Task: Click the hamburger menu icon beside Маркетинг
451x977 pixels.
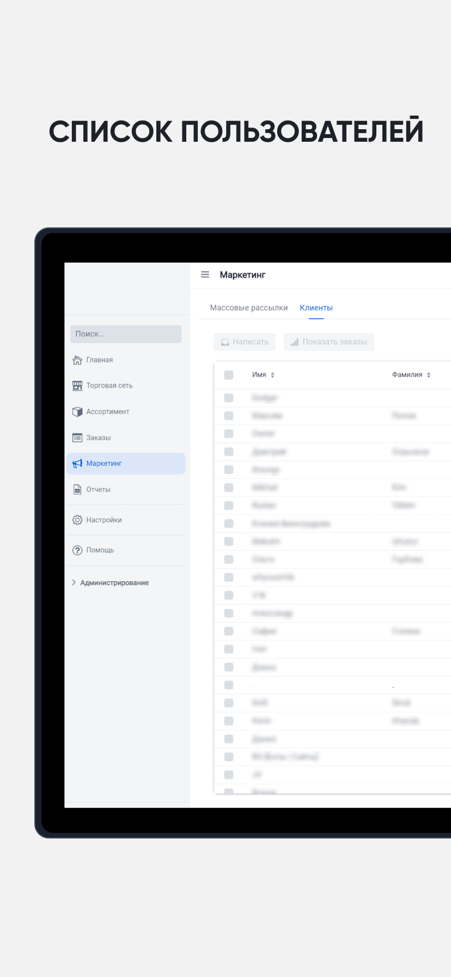Action: pyautogui.click(x=205, y=275)
